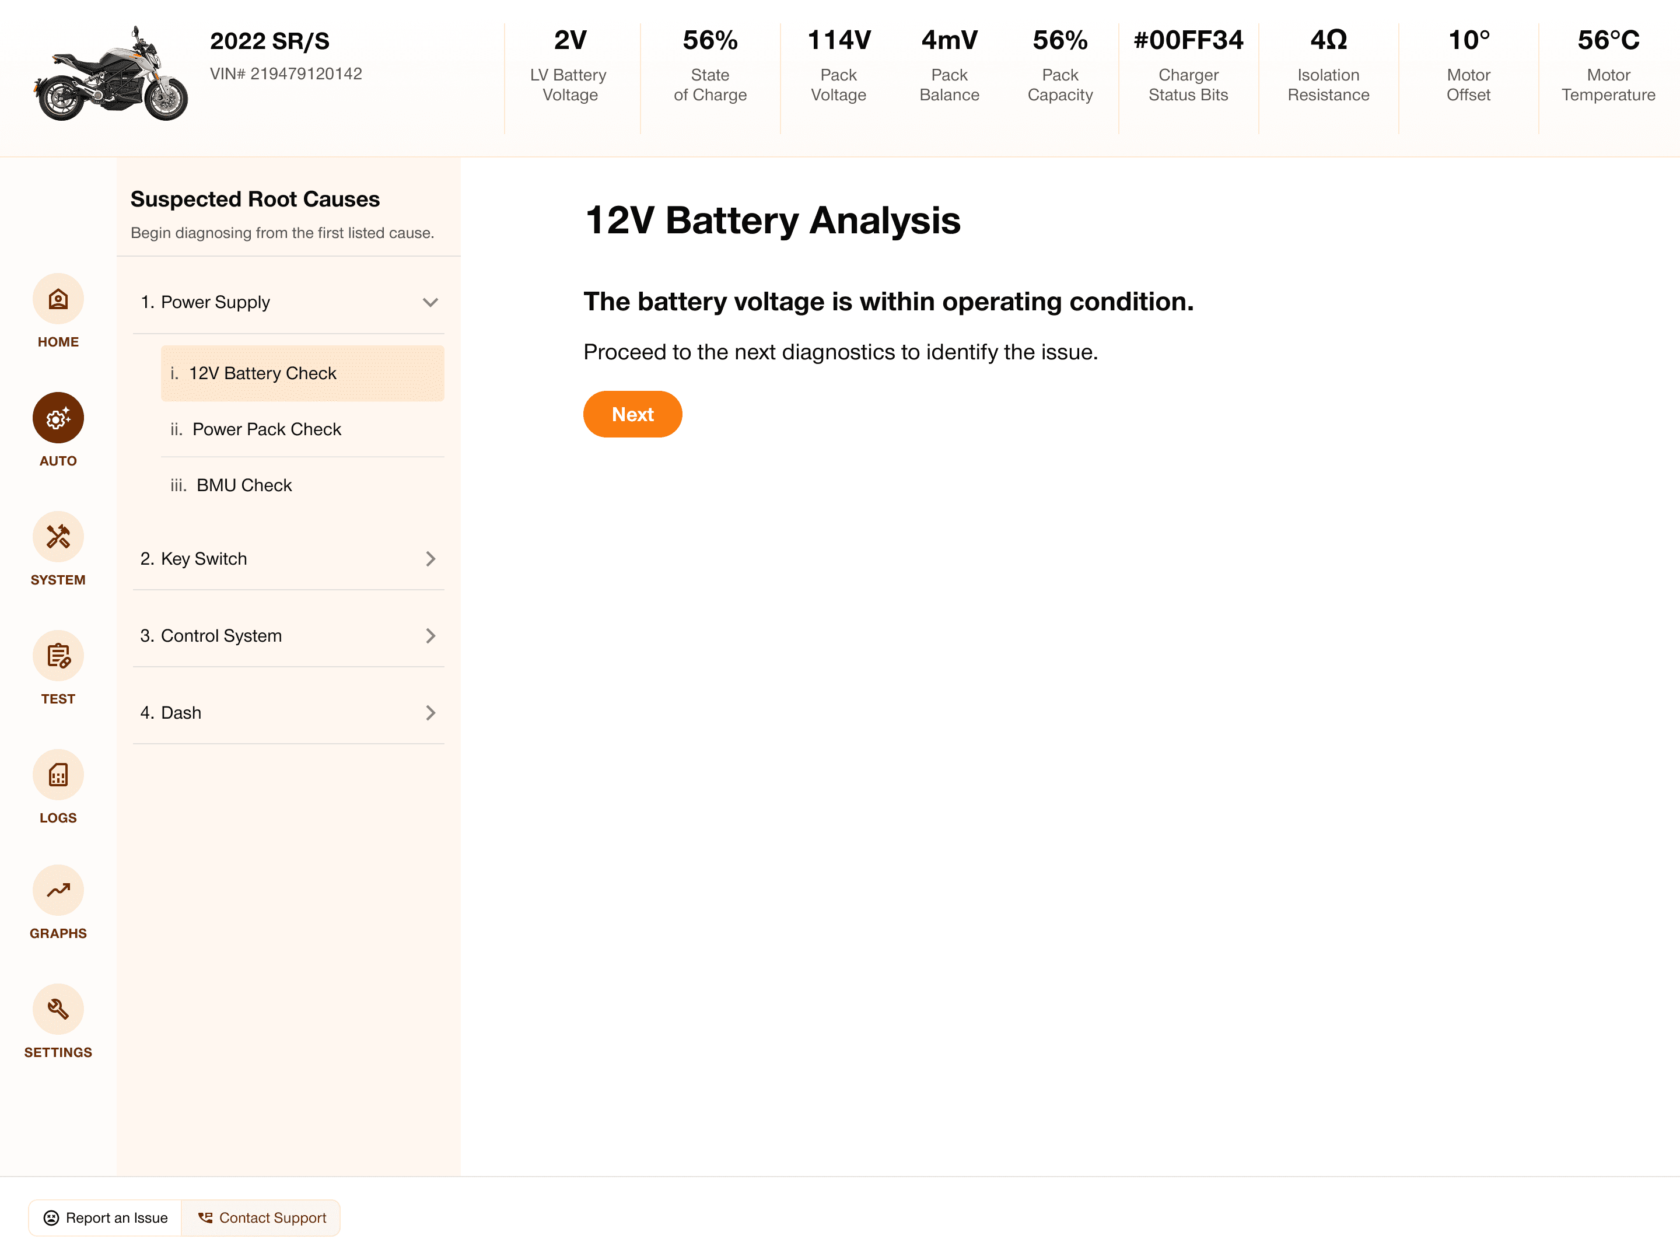View the Graphs trend icon
The image size is (1680, 1260).
58,890
